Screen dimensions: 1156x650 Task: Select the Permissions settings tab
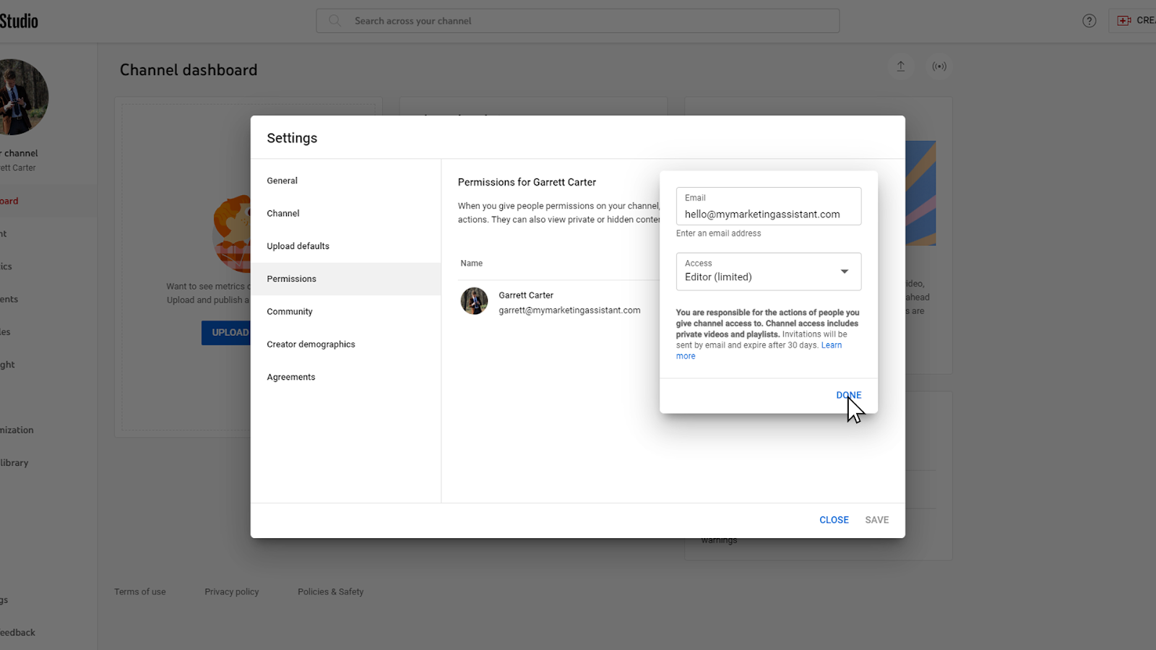click(x=291, y=279)
